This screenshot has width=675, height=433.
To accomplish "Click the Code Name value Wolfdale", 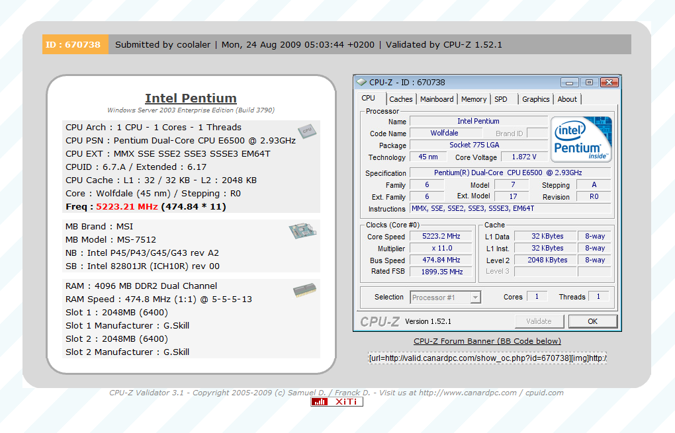I will point(445,134).
